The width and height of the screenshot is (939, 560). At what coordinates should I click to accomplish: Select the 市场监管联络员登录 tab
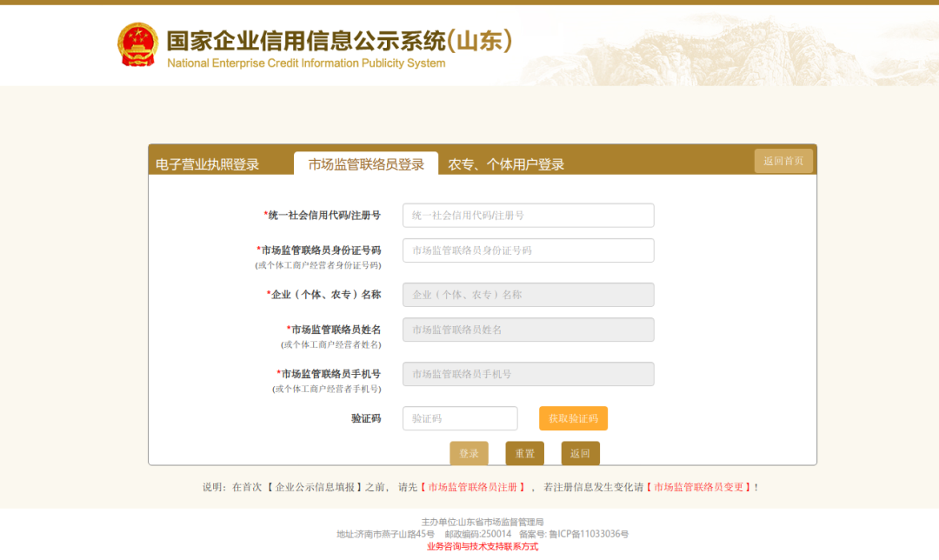tap(366, 164)
